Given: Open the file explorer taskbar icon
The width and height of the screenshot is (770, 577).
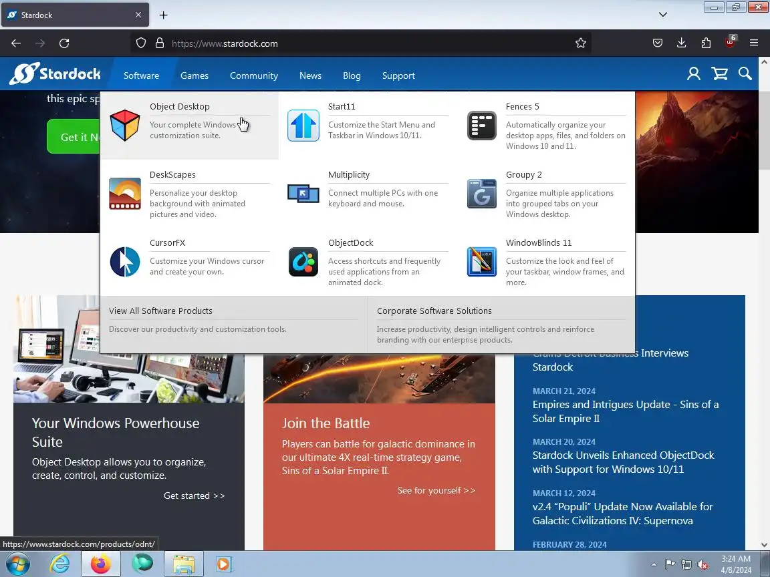Looking at the screenshot, I should (x=183, y=564).
